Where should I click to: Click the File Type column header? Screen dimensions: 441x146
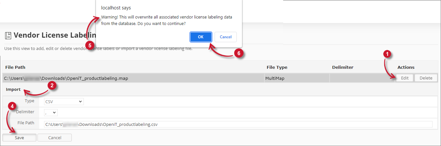pyautogui.click(x=276, y=67)
